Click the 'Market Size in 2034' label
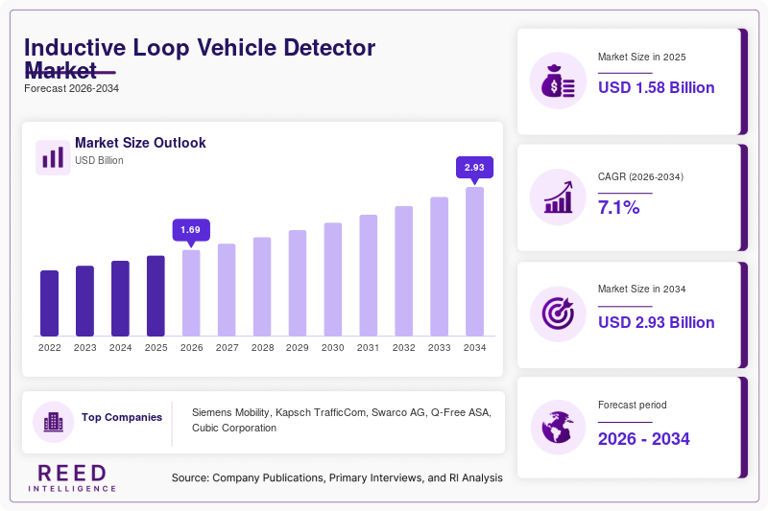Screen dimensions: 768x511 click(641, 289)
